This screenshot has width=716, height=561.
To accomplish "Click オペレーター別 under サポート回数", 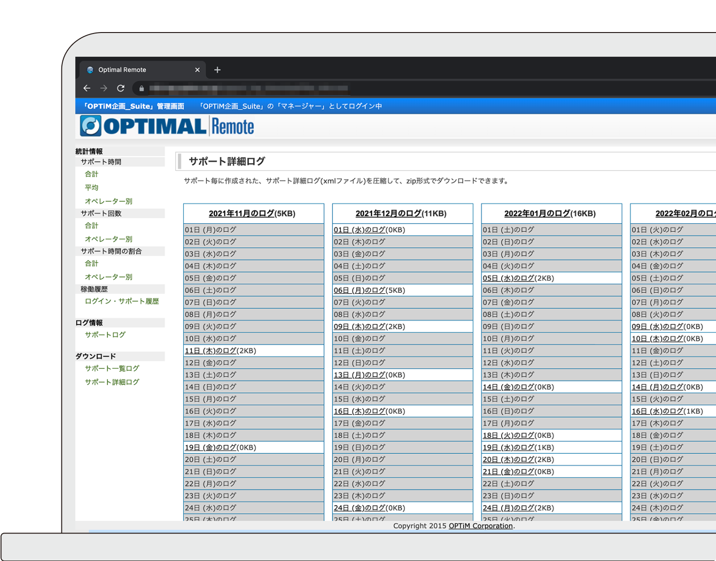I will (108, 239).
